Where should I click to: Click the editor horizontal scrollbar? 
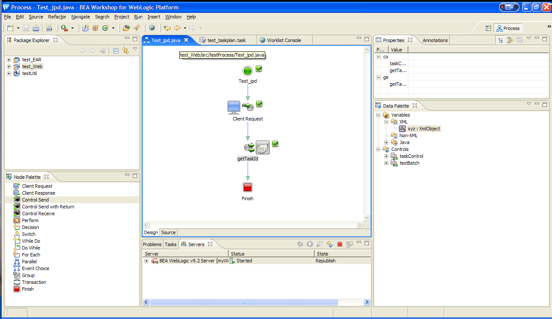(253, 225)
